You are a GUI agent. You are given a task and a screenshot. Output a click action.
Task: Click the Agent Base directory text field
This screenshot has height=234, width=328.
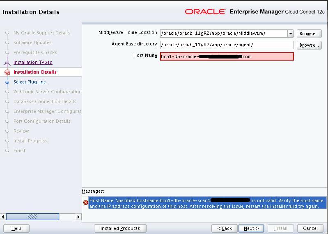pos(227,45)
